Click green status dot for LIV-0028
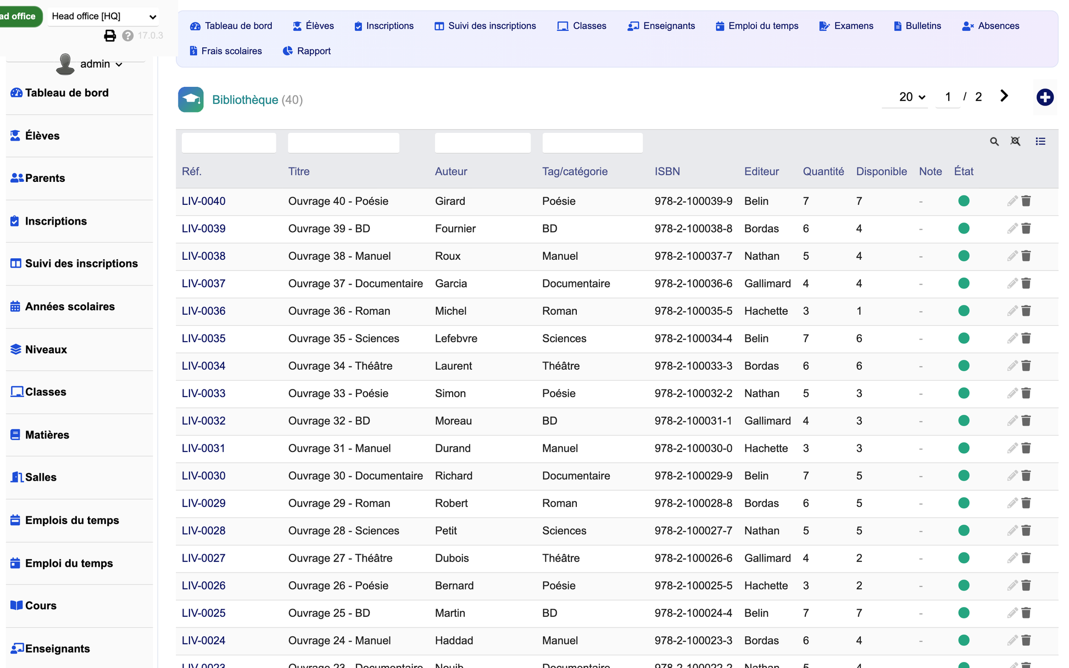 coord(964,531)
